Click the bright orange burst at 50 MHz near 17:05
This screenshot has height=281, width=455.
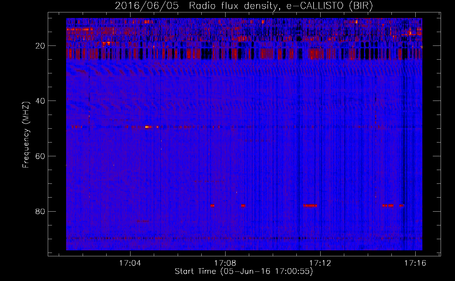pyautogui.click(x=148, y=127)
